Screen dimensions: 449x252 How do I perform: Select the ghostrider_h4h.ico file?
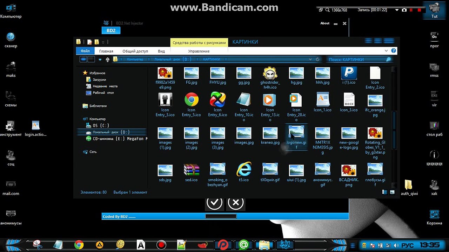tap(270, 78)
